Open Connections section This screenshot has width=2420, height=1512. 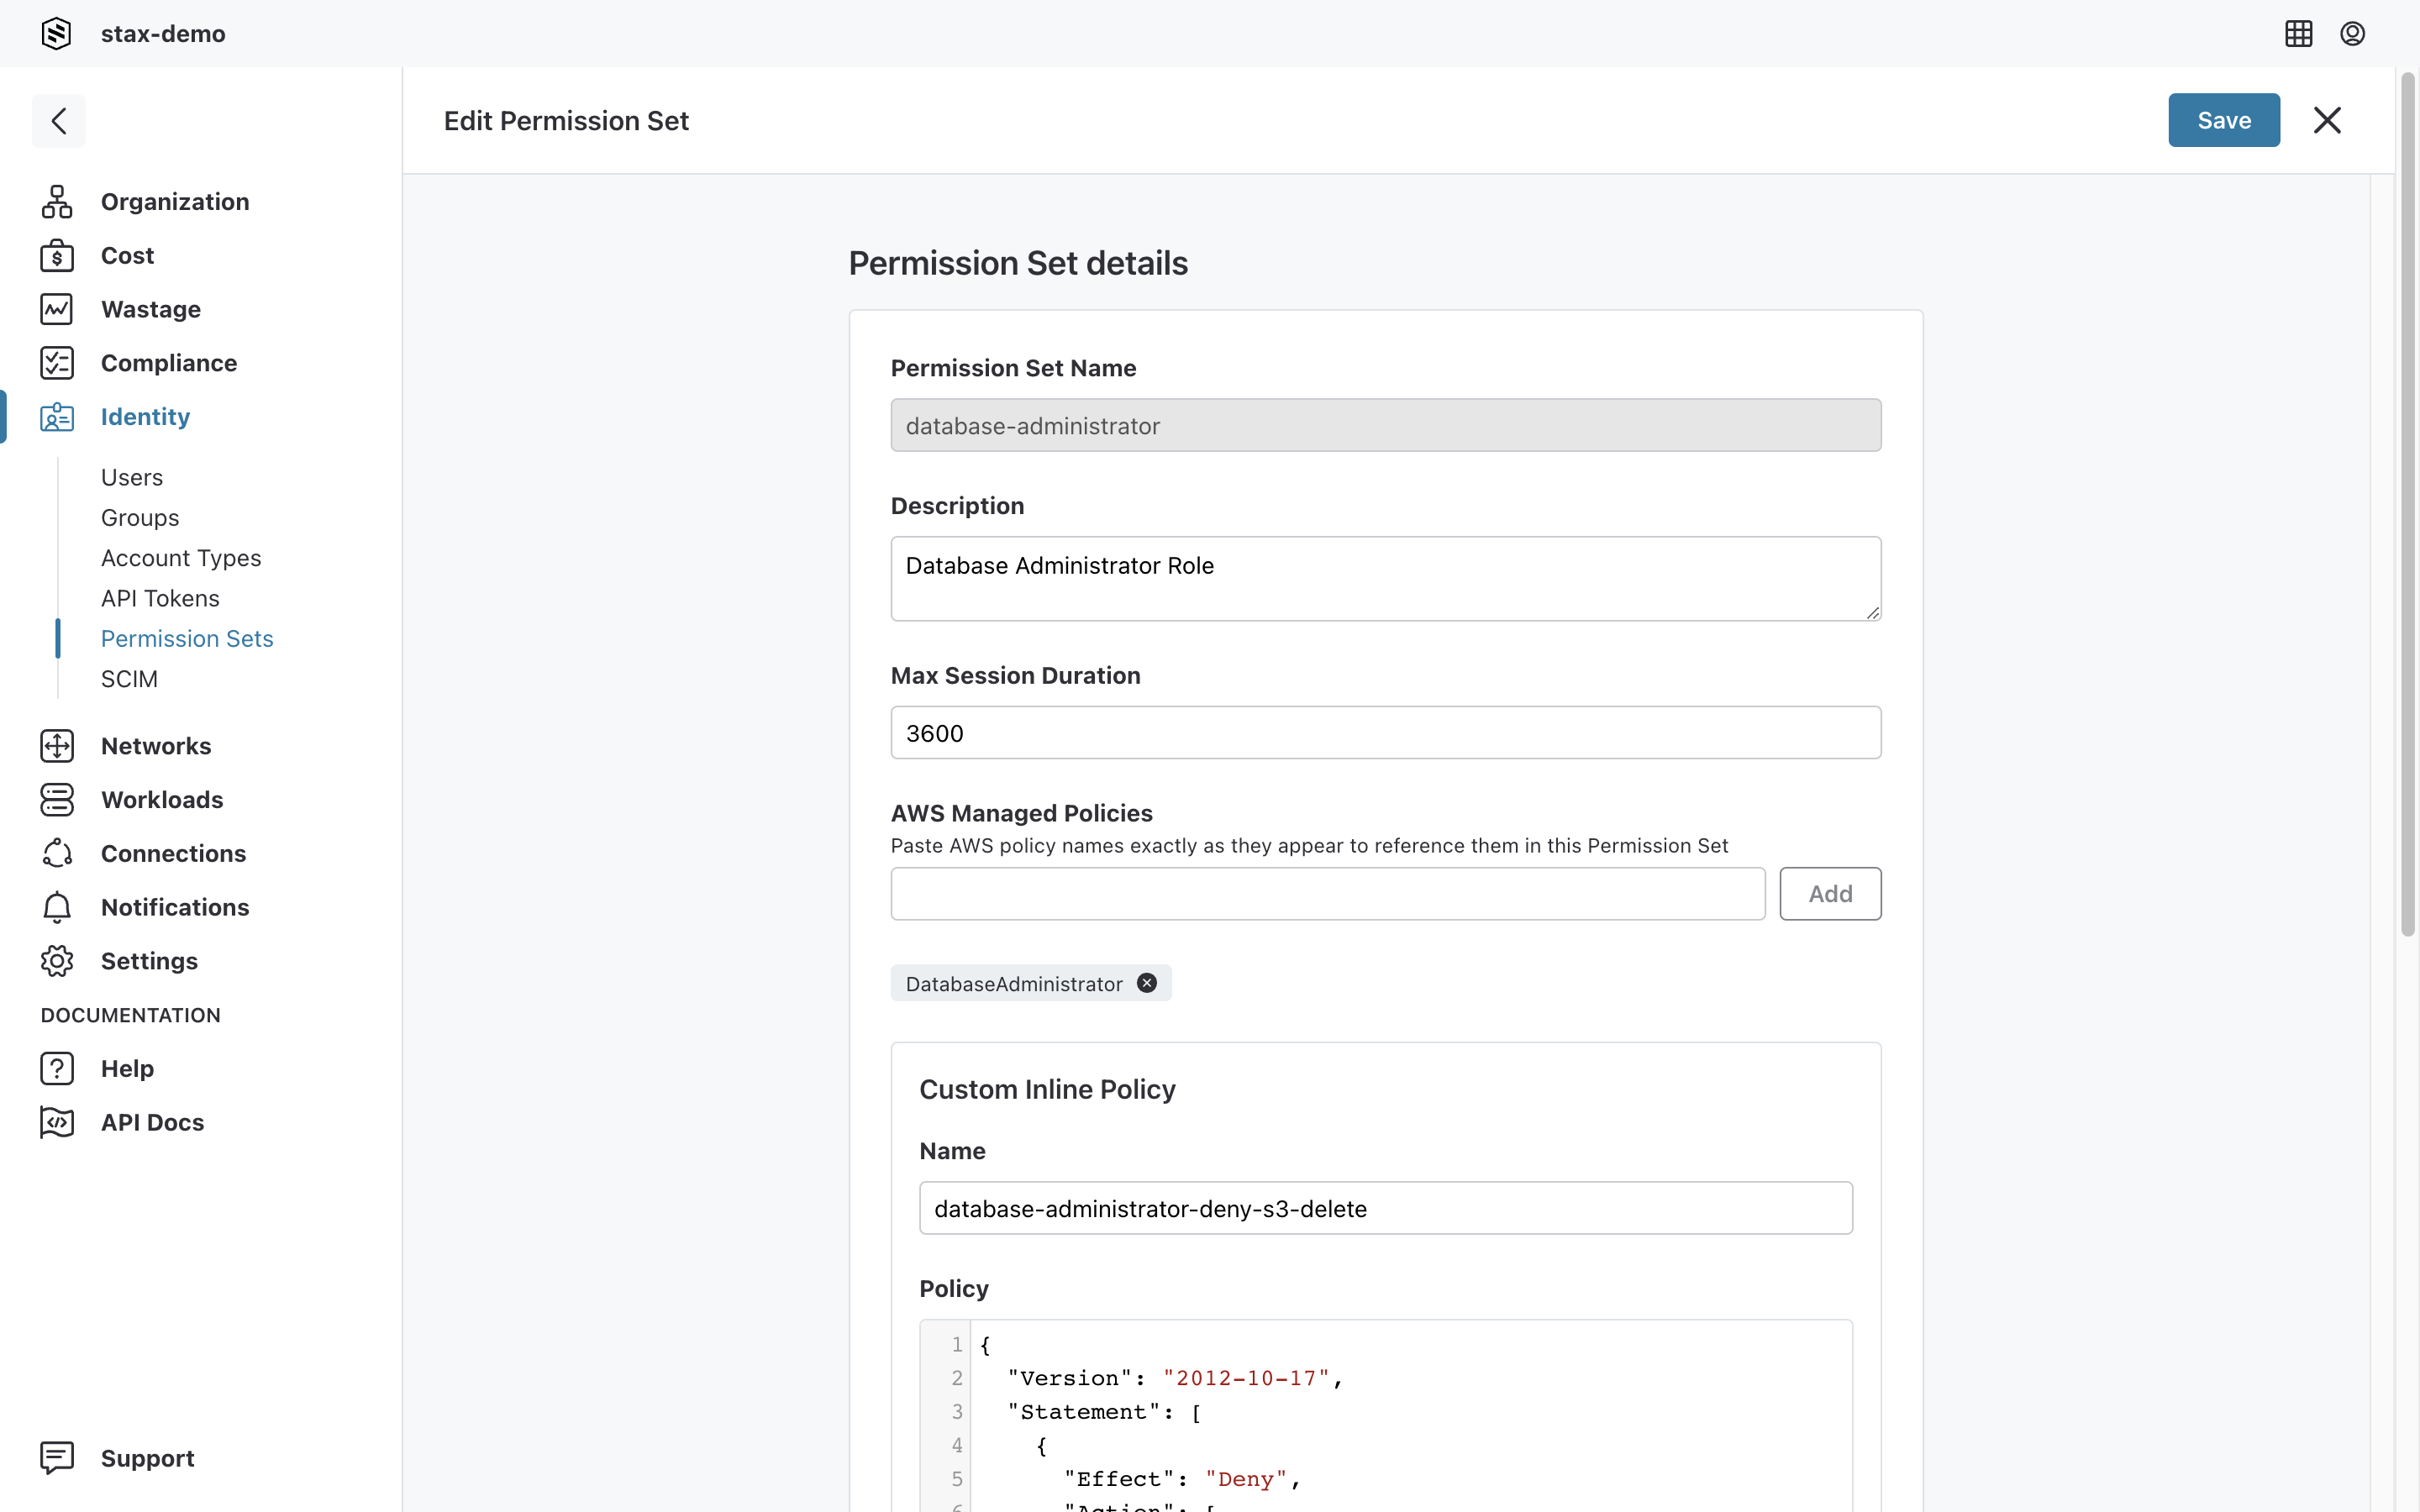pyautogui.click(x=173, y=853)
